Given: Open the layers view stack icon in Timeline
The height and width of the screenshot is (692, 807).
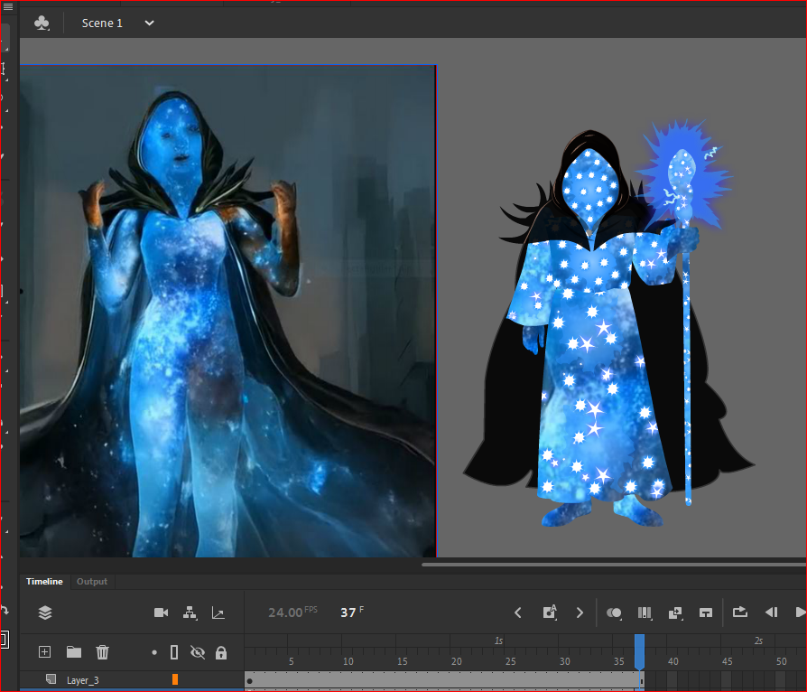Looking at the screenshot, I should tap(45, 613).
